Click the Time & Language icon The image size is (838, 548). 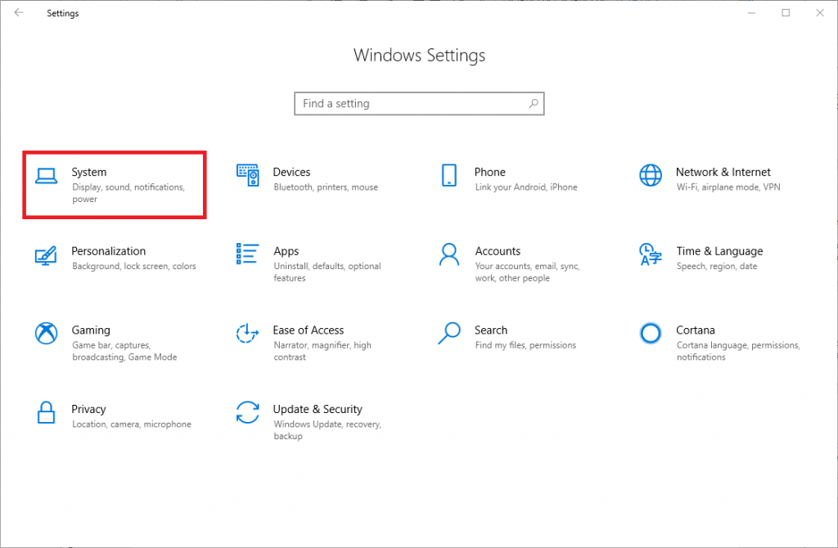point(651,254)
